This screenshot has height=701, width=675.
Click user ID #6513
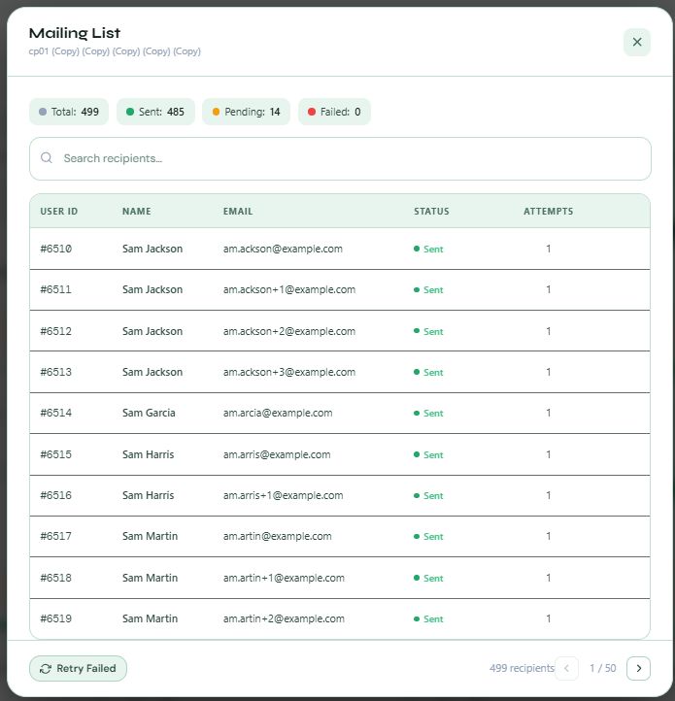(56, 372)
